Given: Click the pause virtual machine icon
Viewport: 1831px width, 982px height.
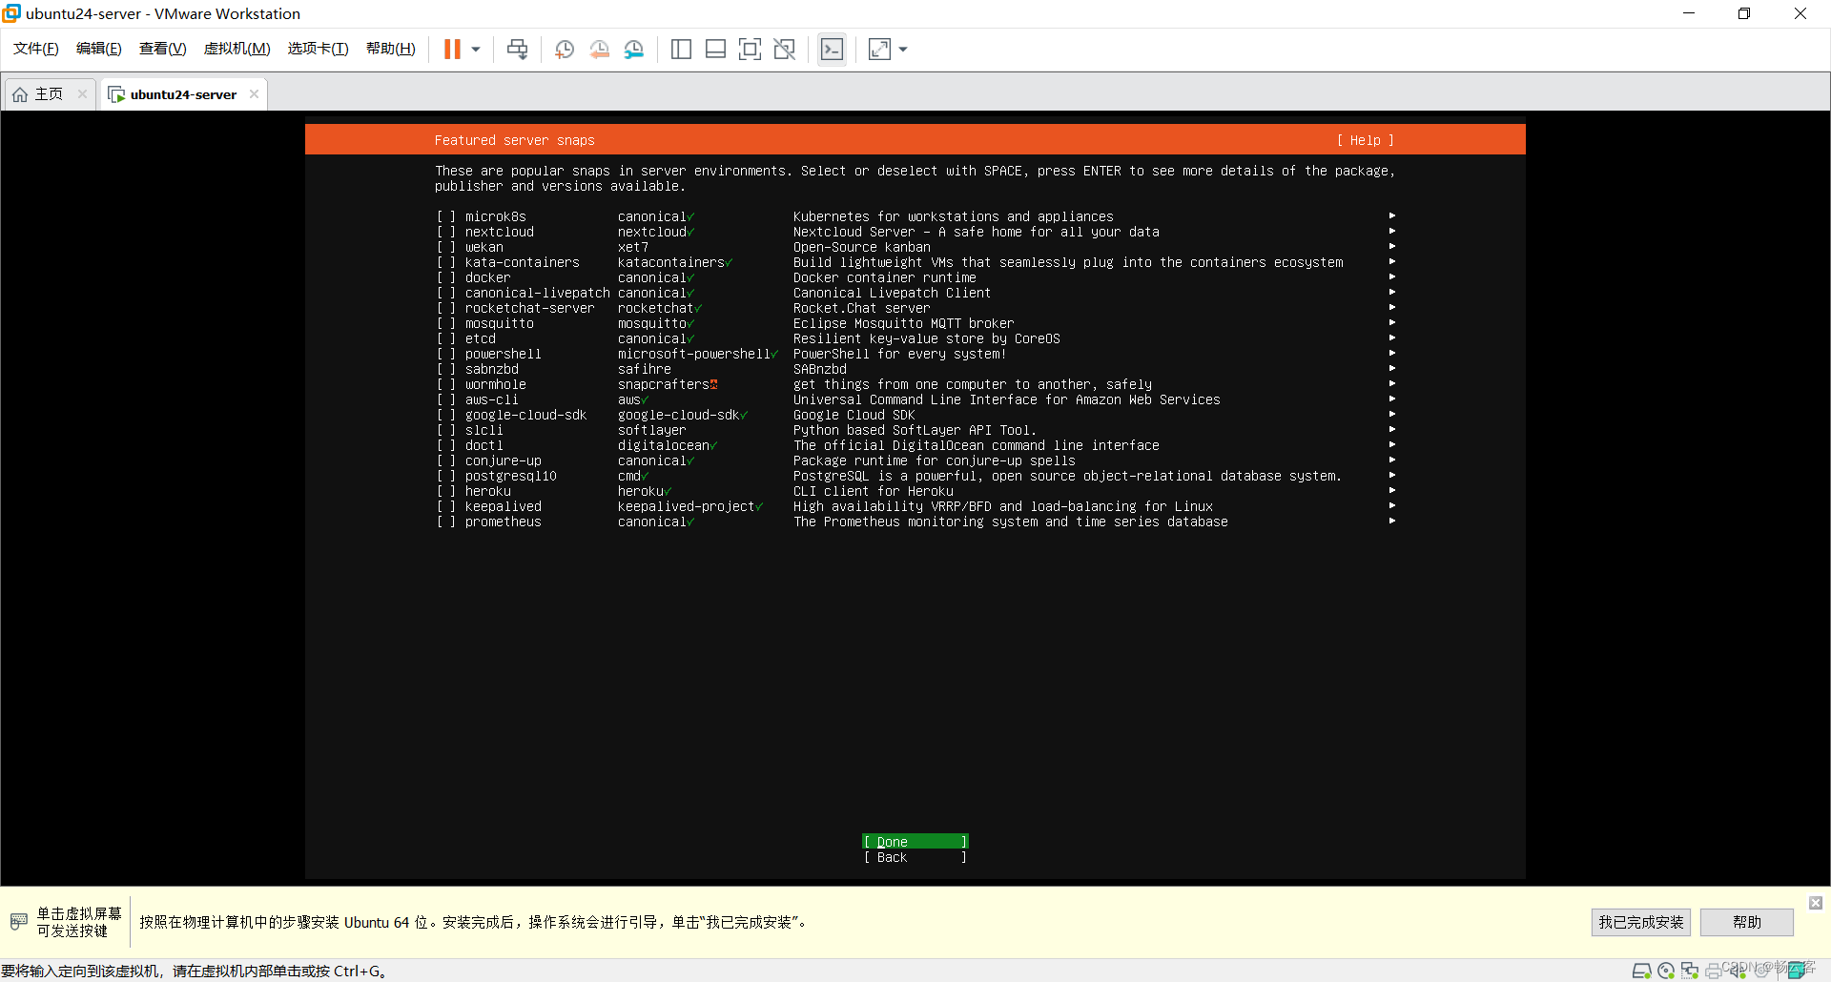Looking at the screenshot, I should coord(452,50).
